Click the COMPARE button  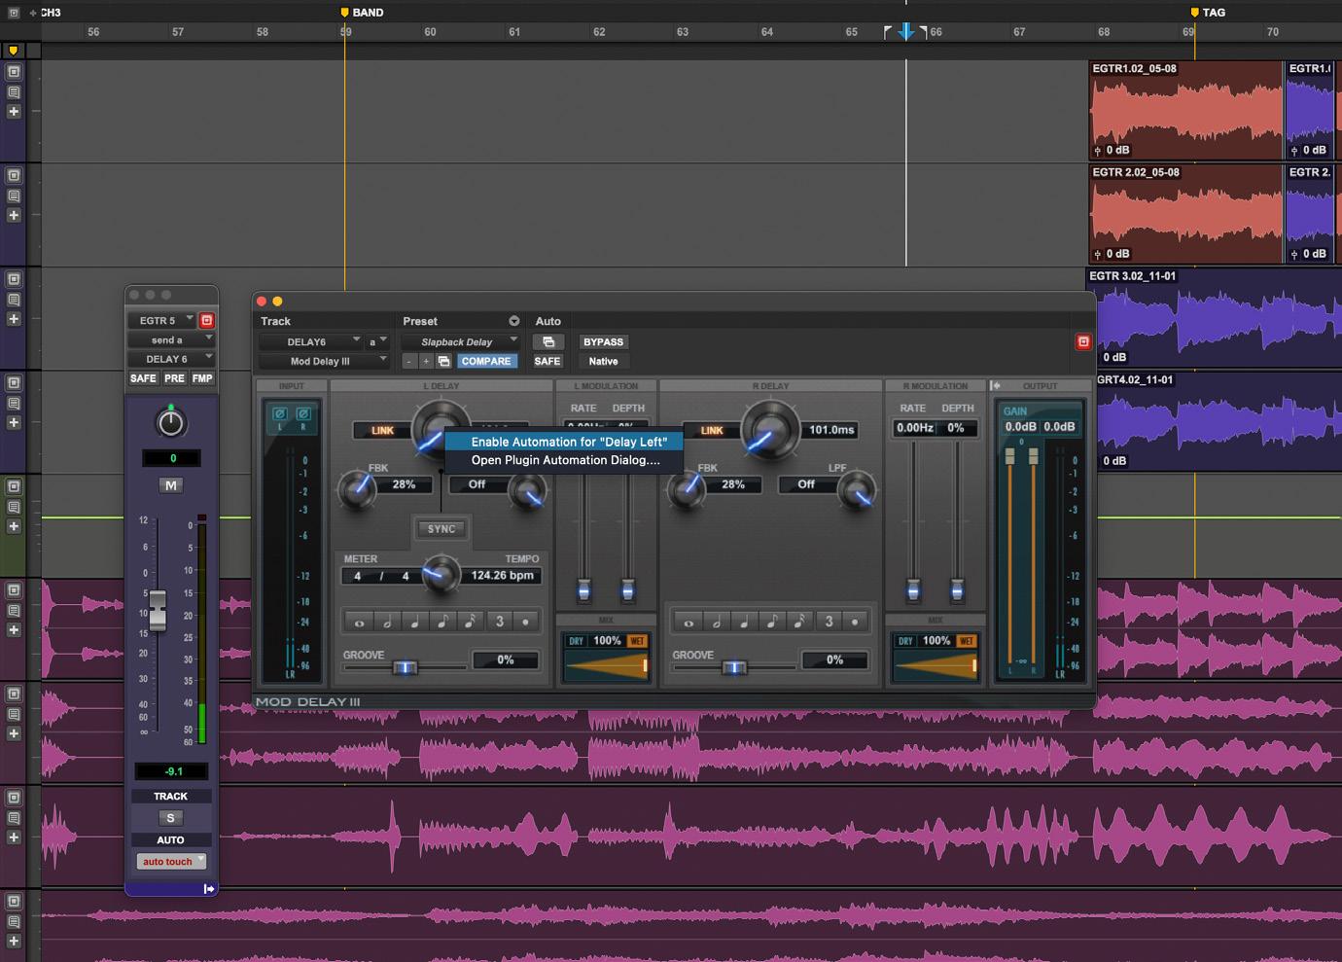pyautogui.click(x=486, y=361)
